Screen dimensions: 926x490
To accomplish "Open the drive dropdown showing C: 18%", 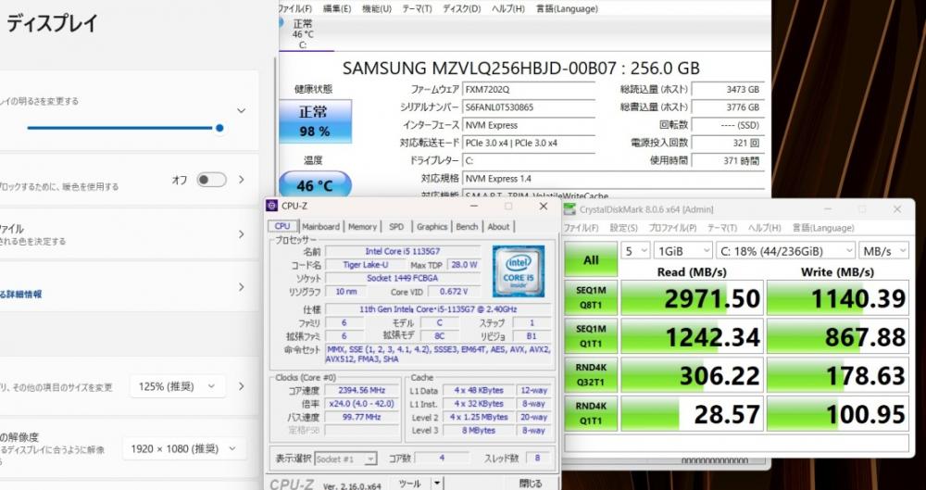I will pyautogui.click(x=785, y=251).
